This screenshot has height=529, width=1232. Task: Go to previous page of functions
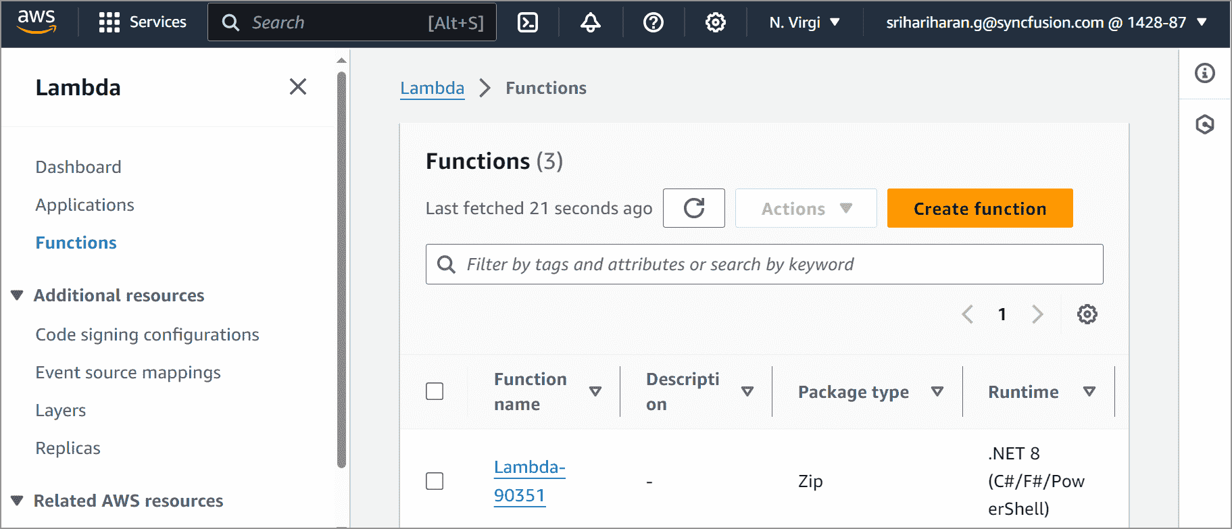pos(968,314)
